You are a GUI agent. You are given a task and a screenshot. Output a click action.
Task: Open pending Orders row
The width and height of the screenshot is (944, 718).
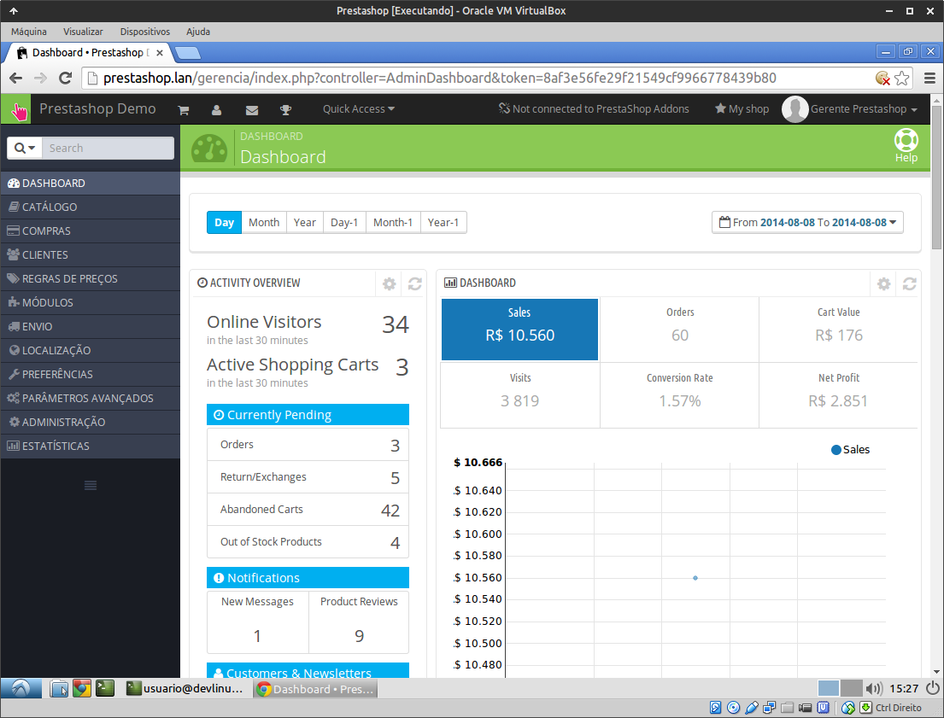tap(308, 445)
